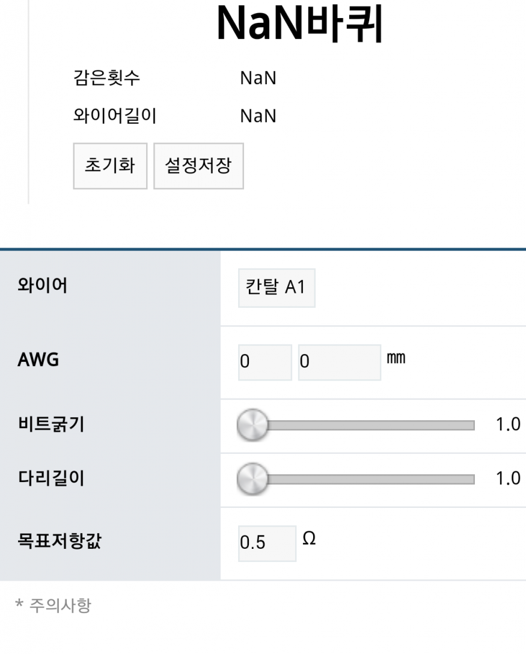526x654 pixels.
Task: Select the wire diameter mm input field
Action: pyautogui.click(x=339, y=362)
